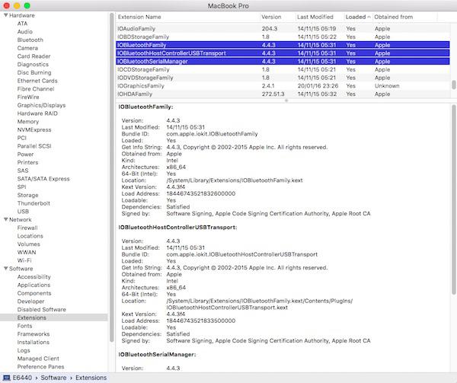Collapse the Hardware category
This screenshot has height=383, width=457.
click(x=5, y=15)
